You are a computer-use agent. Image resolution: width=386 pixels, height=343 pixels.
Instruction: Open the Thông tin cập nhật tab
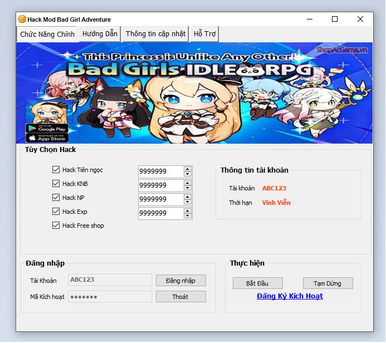[155, 34]
